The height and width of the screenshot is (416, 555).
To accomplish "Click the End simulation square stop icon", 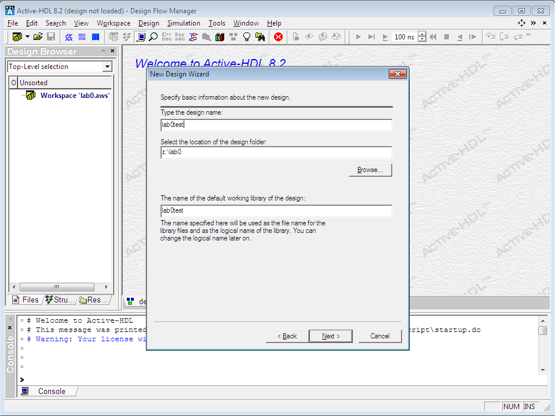I will pyautogui.click(x=447, y=37).
